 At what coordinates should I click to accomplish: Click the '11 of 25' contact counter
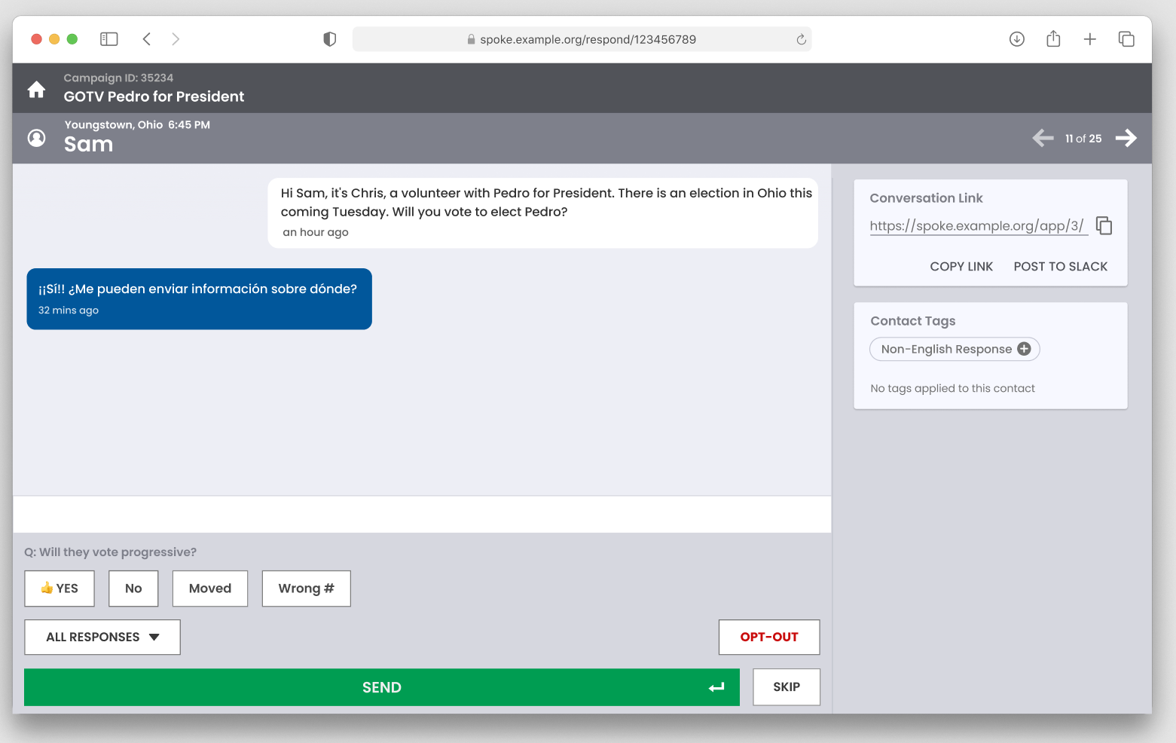(x=1083, y=139)
